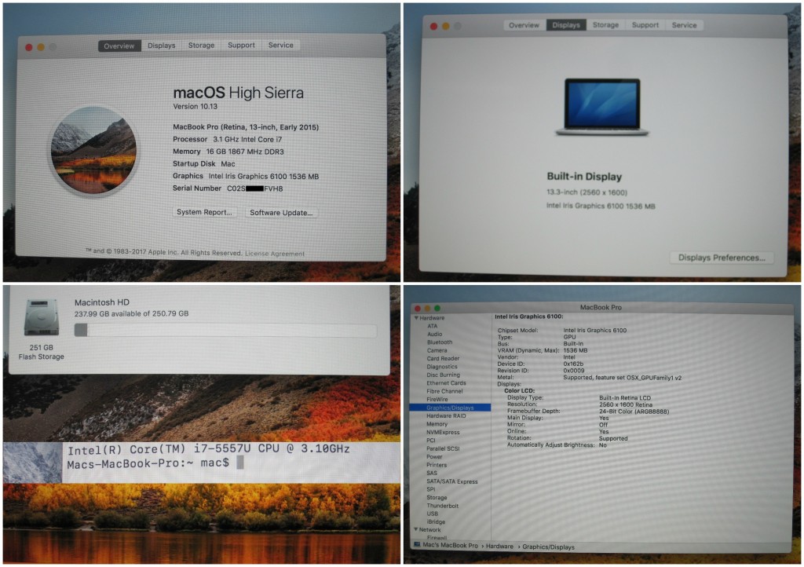
Task: Select Storage tab in Built-in Display window
Action: click(605, 24)
